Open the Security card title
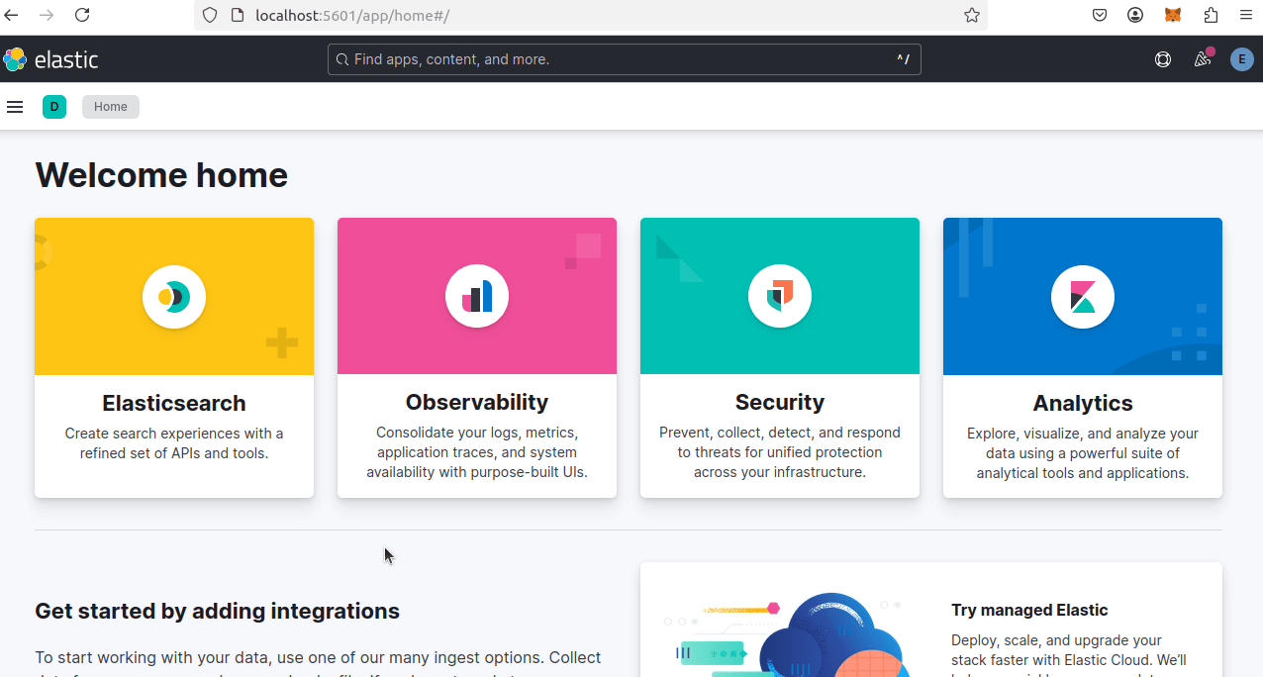 (780, 402)
